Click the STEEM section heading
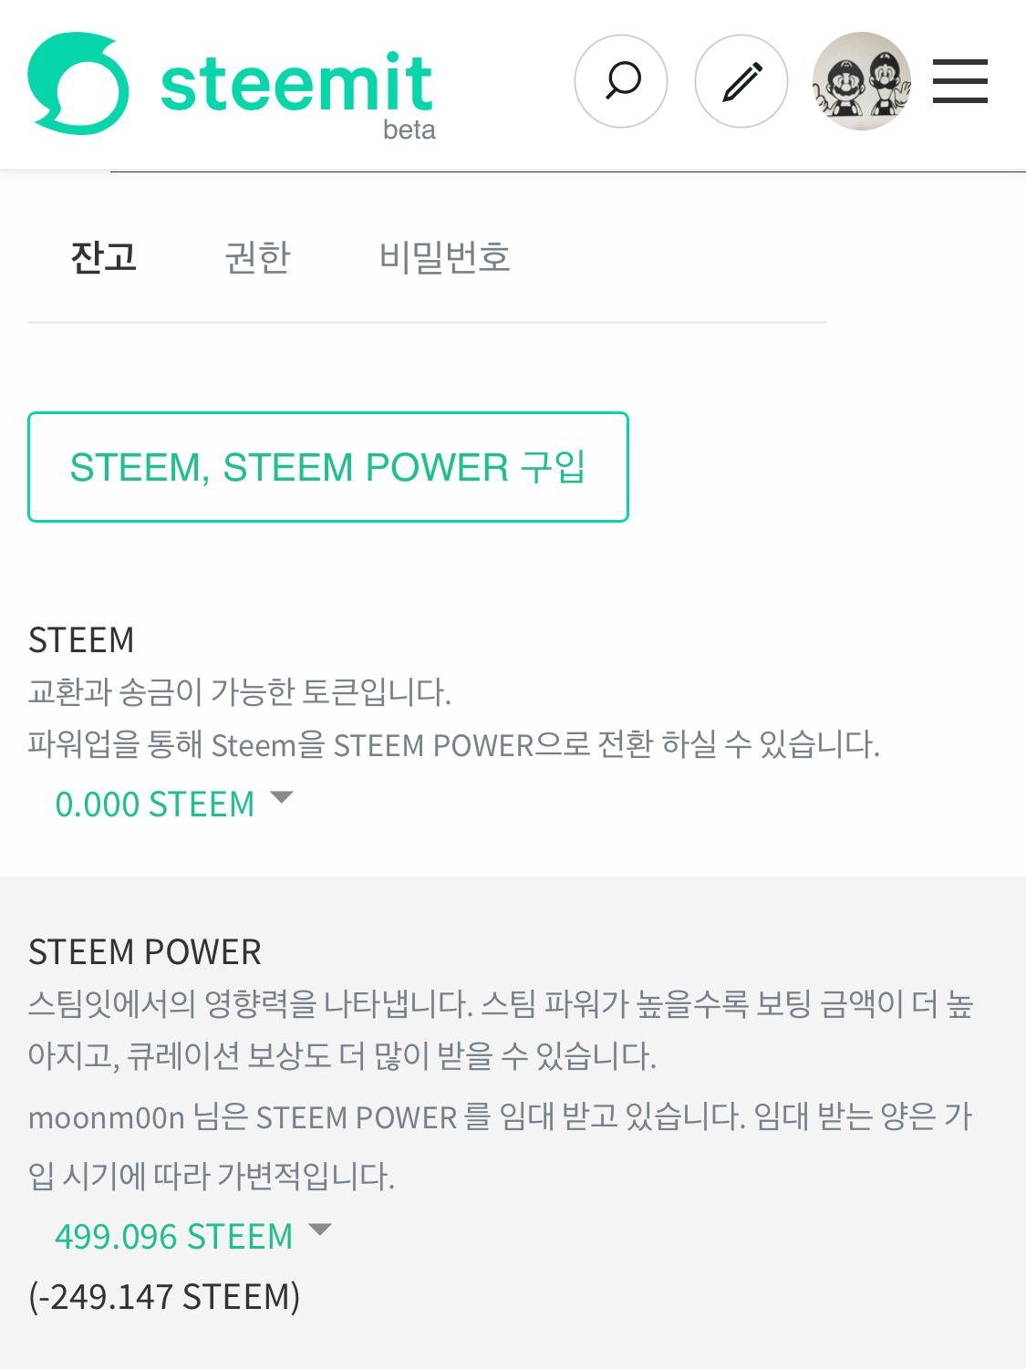1026x1370 pixels. (81, 640)
